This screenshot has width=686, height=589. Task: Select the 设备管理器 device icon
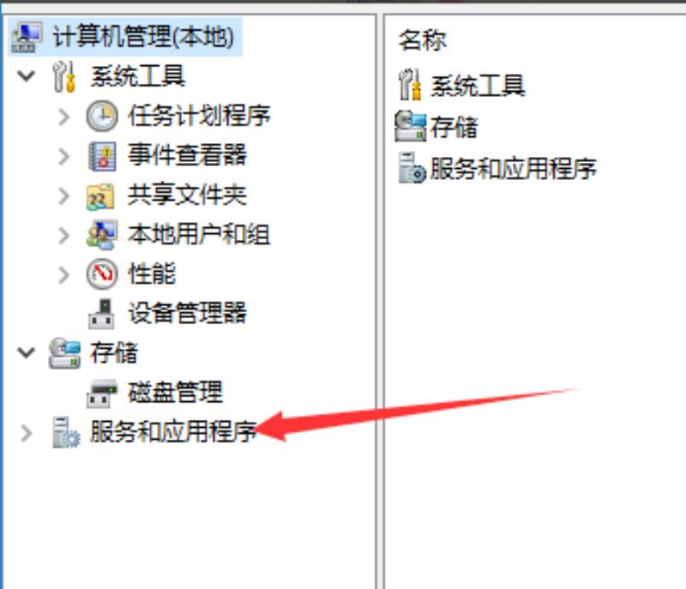pos(101,314)
